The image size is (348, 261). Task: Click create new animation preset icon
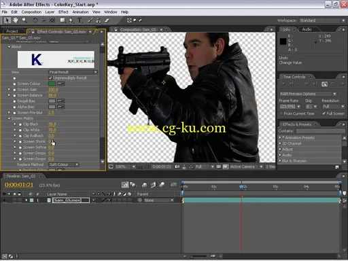tap(337, 167)
